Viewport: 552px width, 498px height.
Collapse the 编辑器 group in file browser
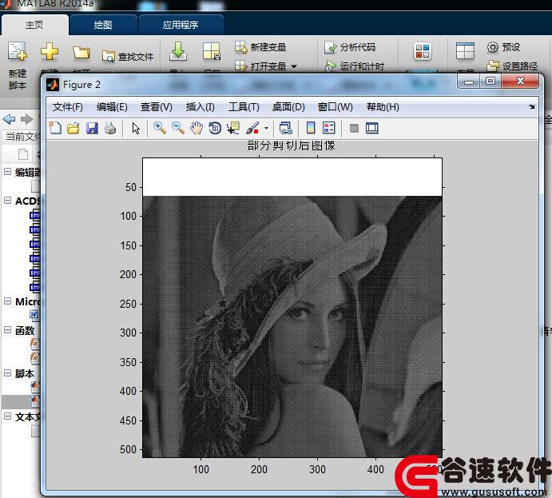click(7, 172)
